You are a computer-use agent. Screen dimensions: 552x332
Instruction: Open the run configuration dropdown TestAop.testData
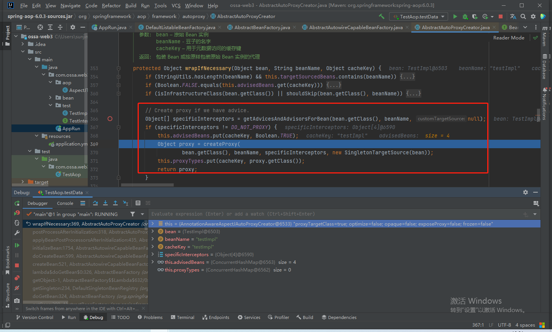point(419,16)
